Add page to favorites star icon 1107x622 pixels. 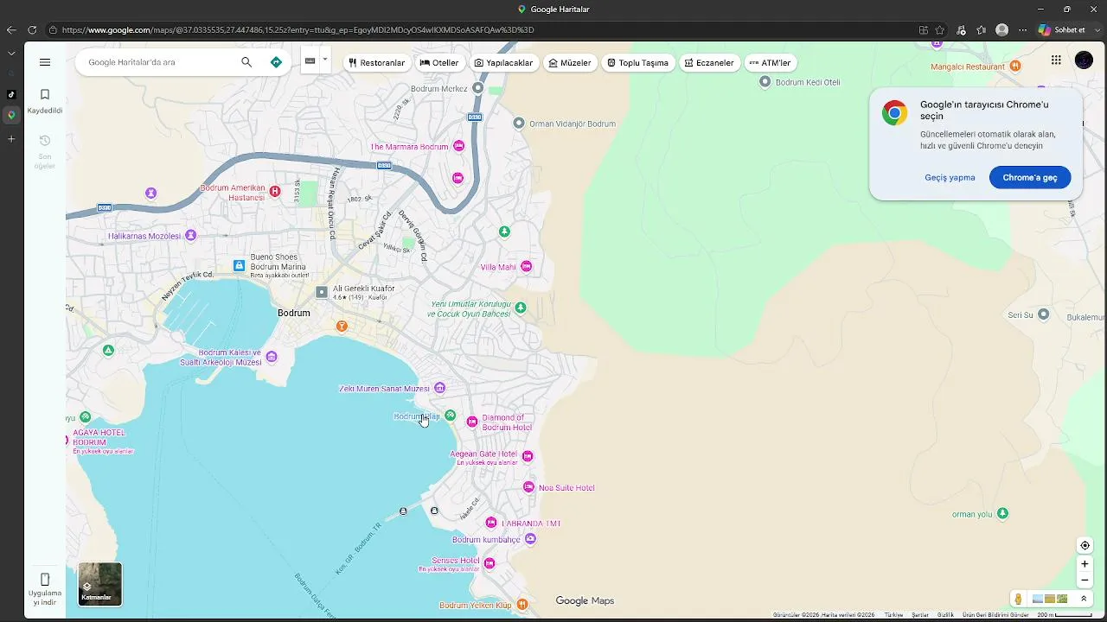click(940, 30)
